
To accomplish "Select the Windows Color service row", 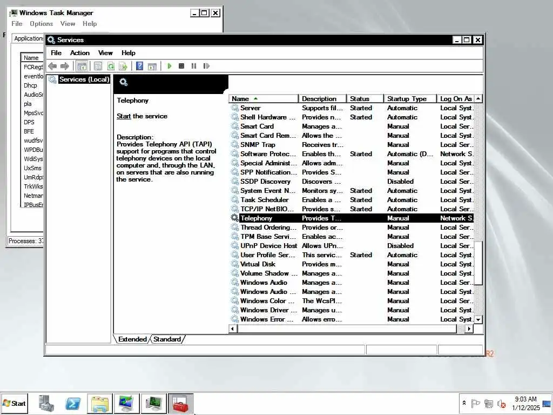I will (351, 300).
